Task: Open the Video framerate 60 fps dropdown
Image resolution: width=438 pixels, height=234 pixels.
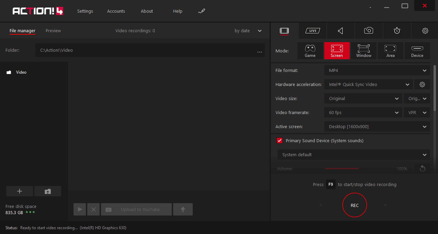Action: pos(363,113)
